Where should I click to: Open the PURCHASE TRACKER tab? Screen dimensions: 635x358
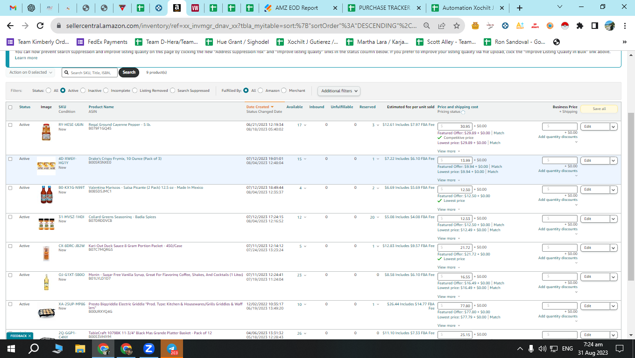point(384,8)
